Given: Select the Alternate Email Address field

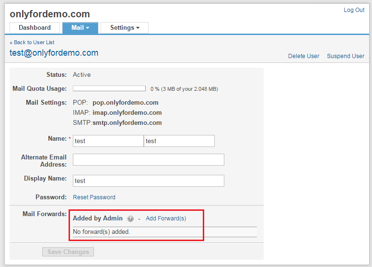Looking at the screenshot, I should pyautogui.click(x=148, y=160).
